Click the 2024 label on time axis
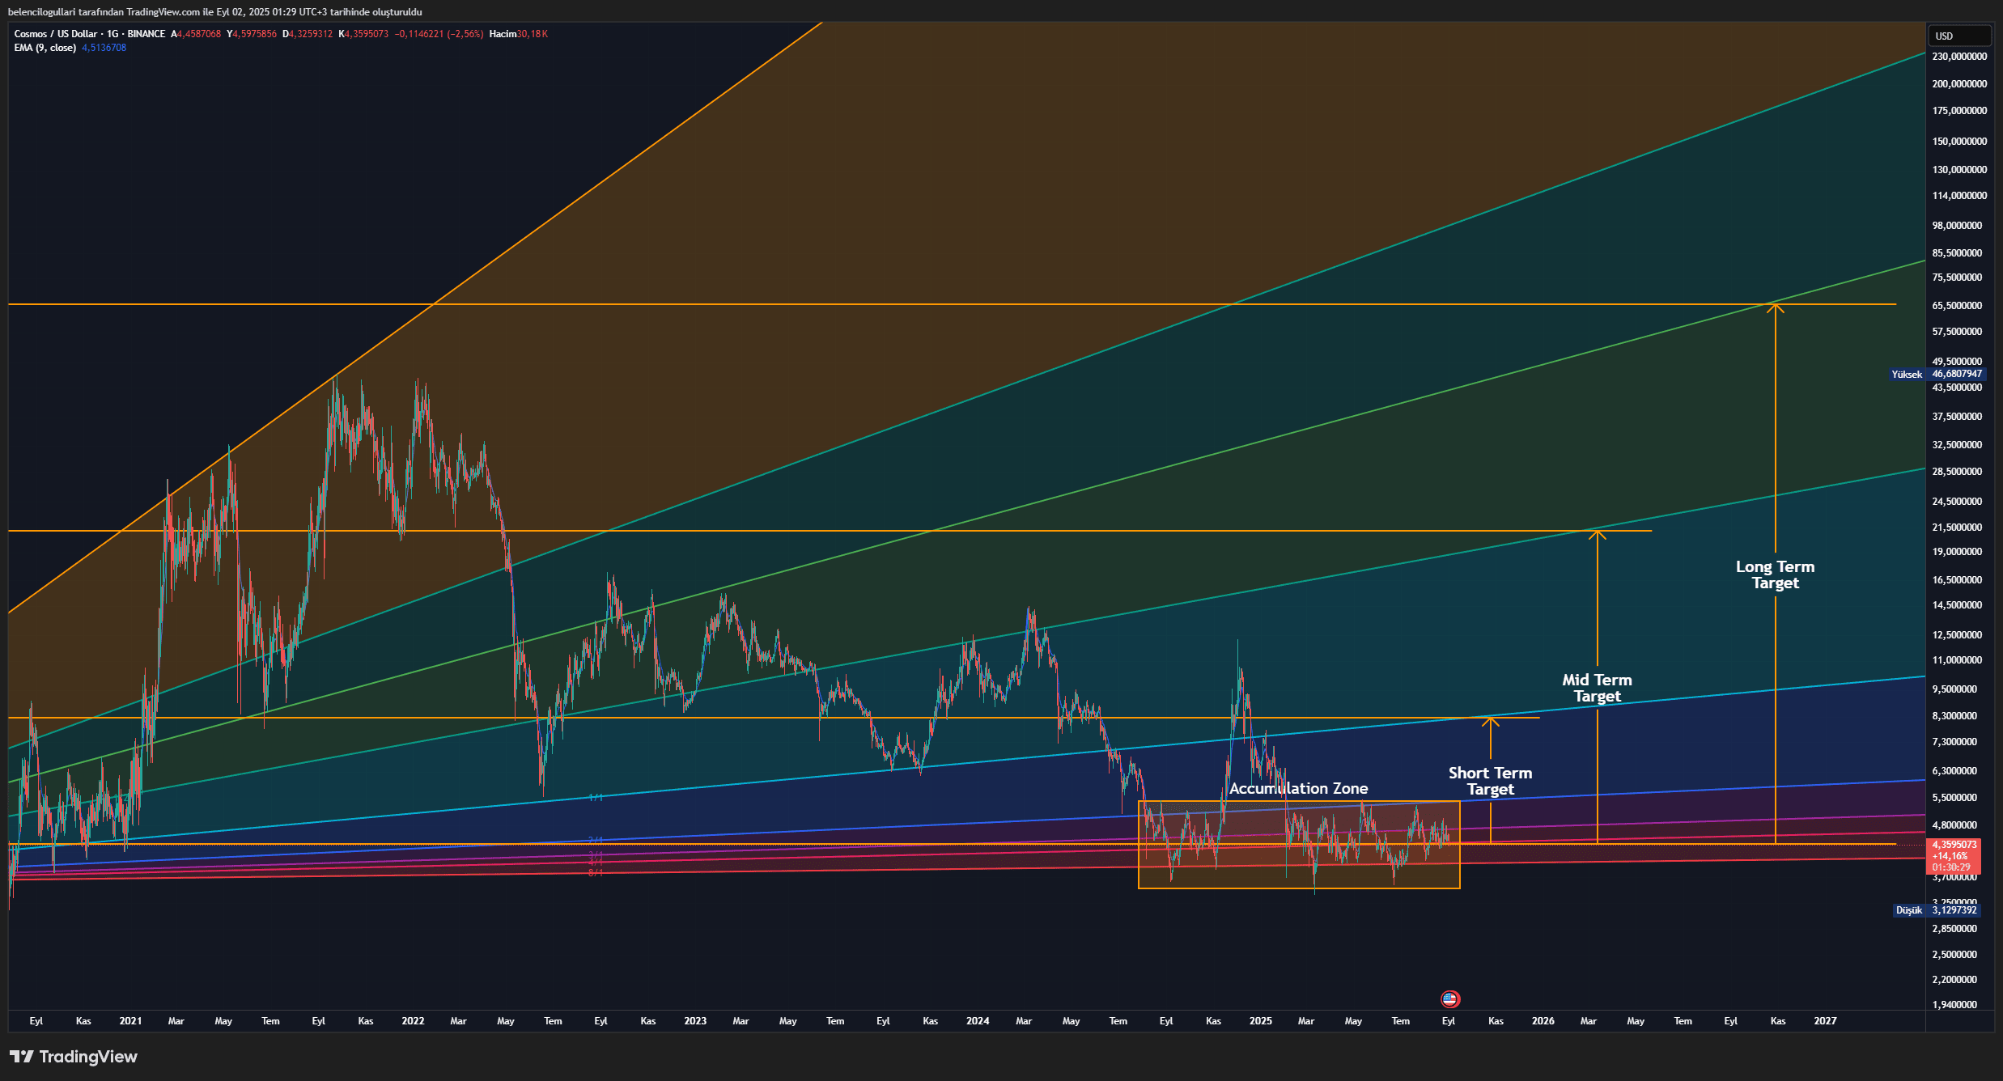 (x=978, y=1021)
